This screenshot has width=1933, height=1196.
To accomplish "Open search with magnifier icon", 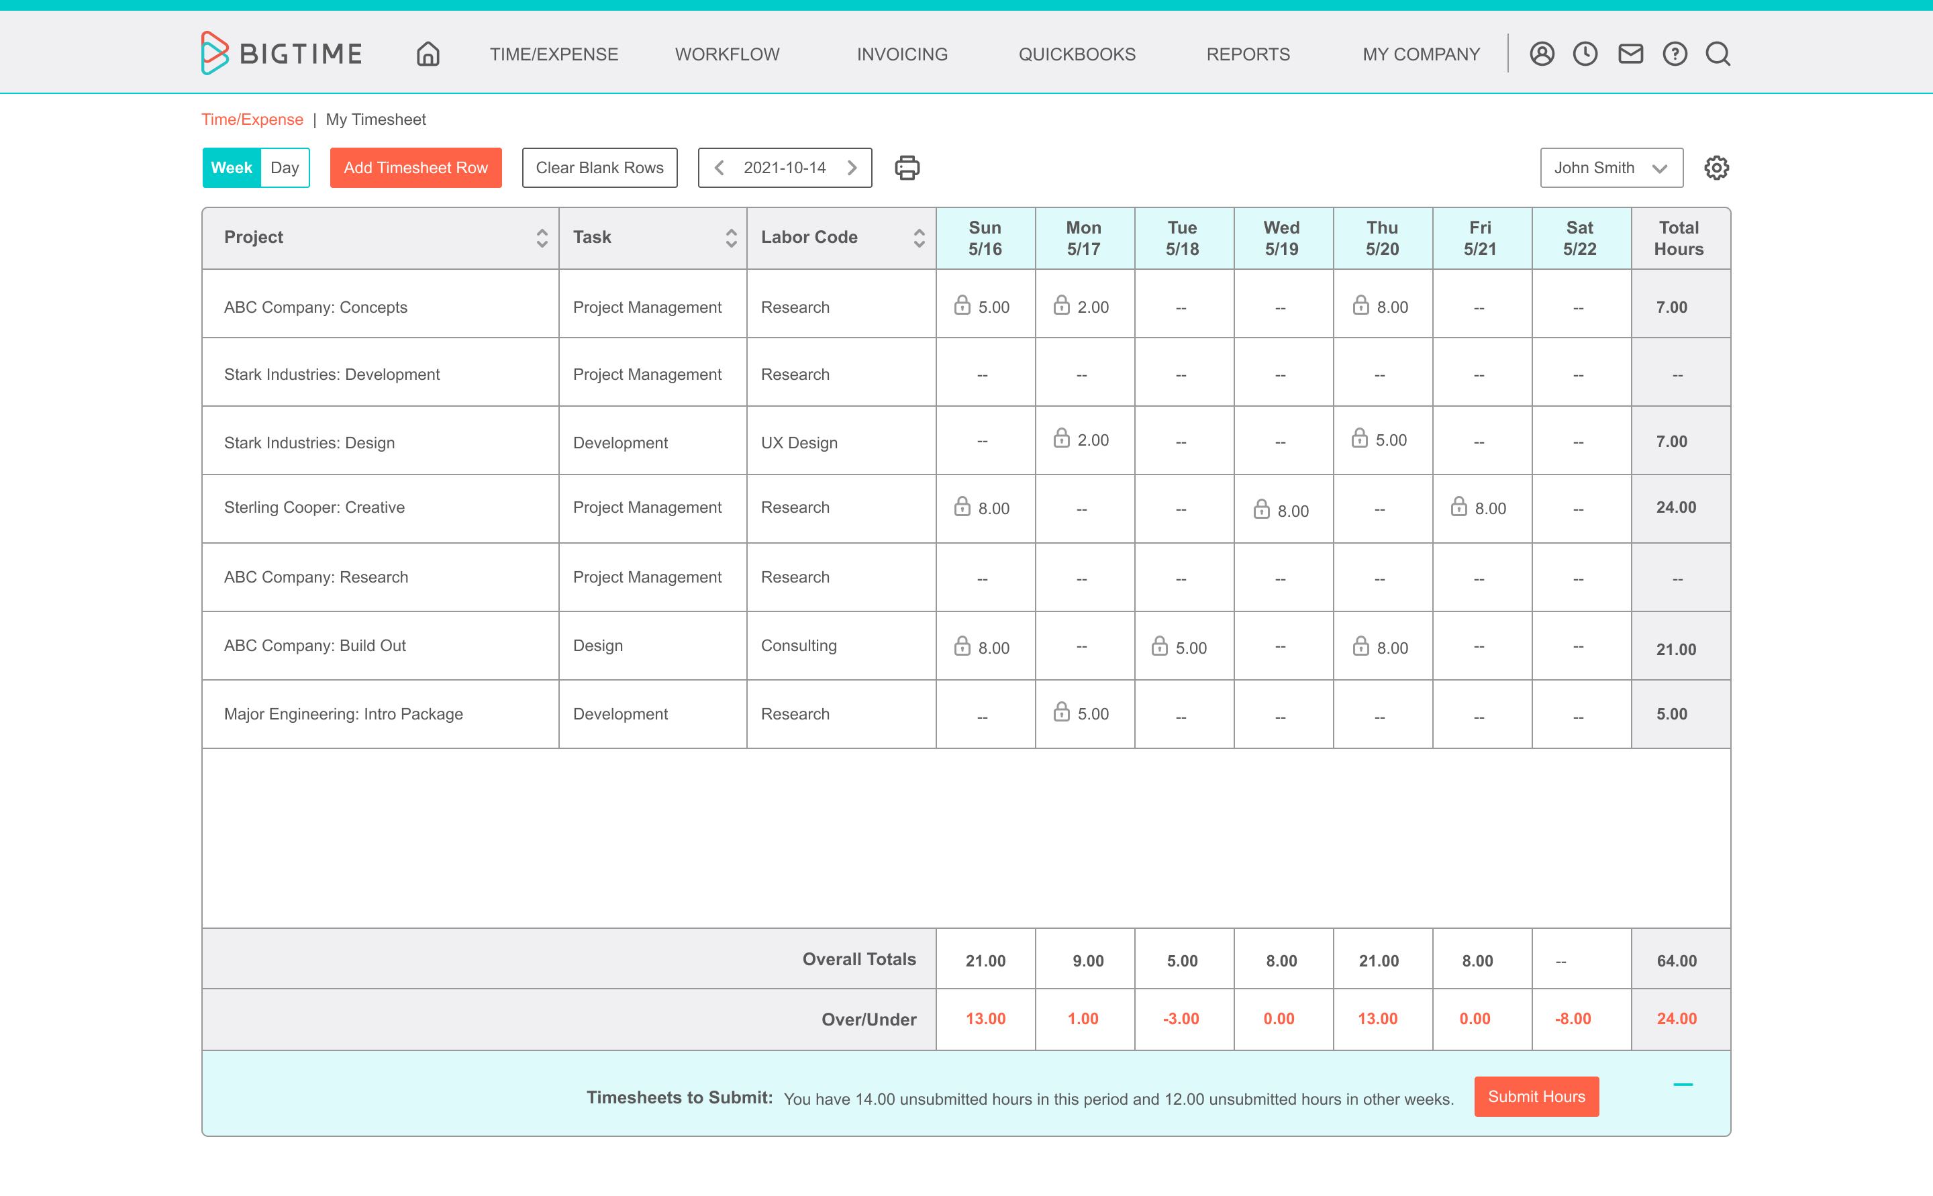I will pyautogui.click(x=1718, y=54).
